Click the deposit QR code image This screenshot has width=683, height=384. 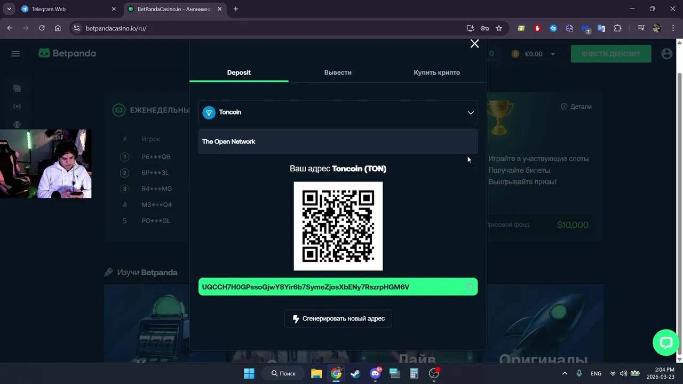(x=338, y=226)
